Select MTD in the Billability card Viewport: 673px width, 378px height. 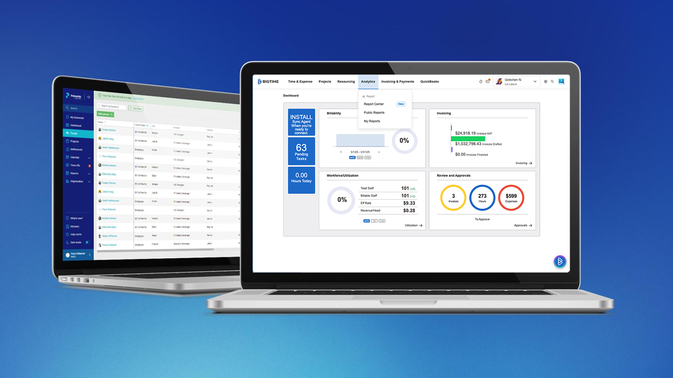point(352,158)
